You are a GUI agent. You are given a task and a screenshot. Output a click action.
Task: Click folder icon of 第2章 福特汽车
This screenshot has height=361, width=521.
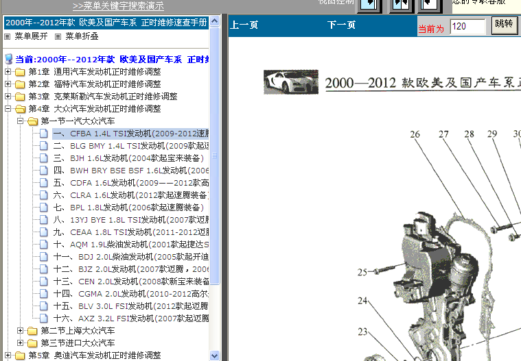[x=20, y=84]
